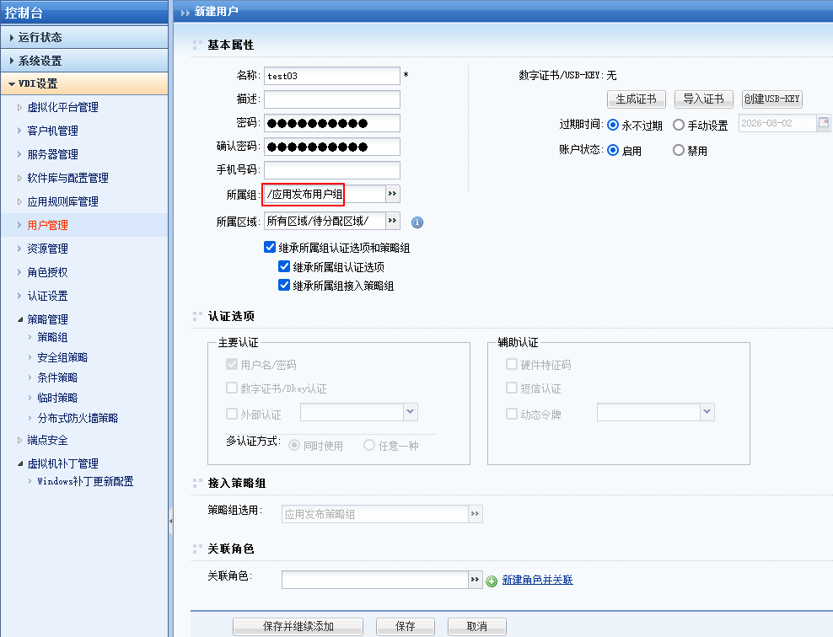
Task: Click the info icon beside 所属区域
Action: coord(416,222)
